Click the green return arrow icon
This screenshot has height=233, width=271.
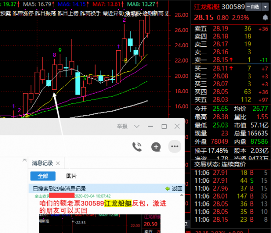point(168,189)
